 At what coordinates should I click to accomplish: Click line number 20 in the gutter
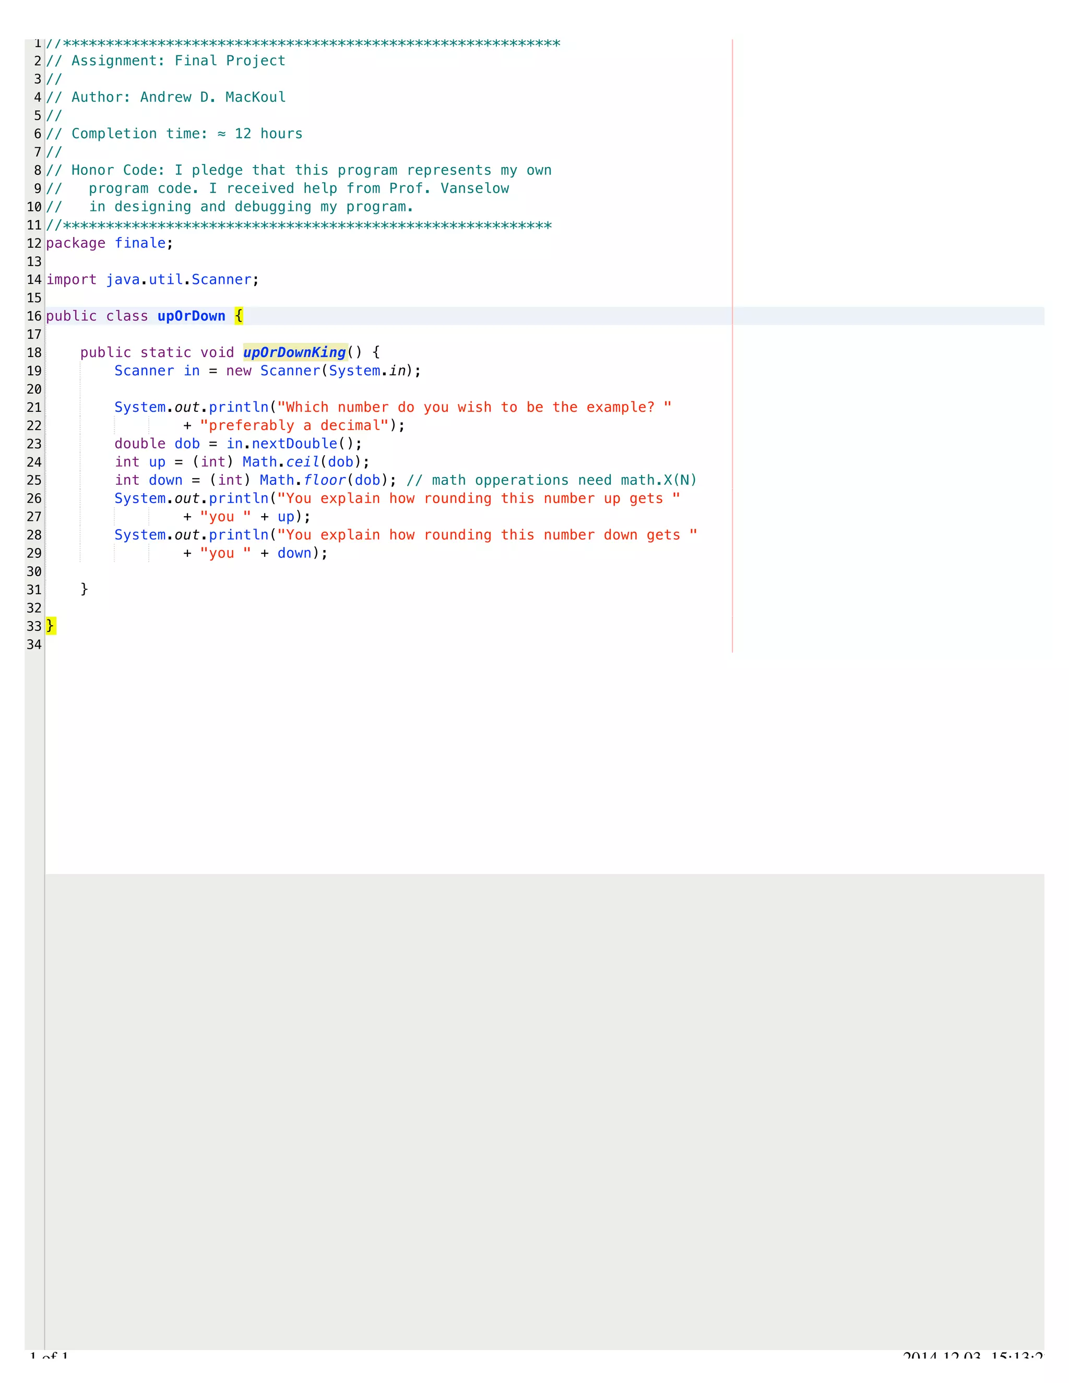coord(34,389)
